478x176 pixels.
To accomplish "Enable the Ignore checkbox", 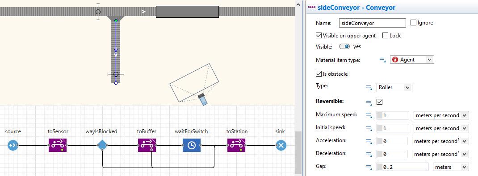I will tap(413, 22).
